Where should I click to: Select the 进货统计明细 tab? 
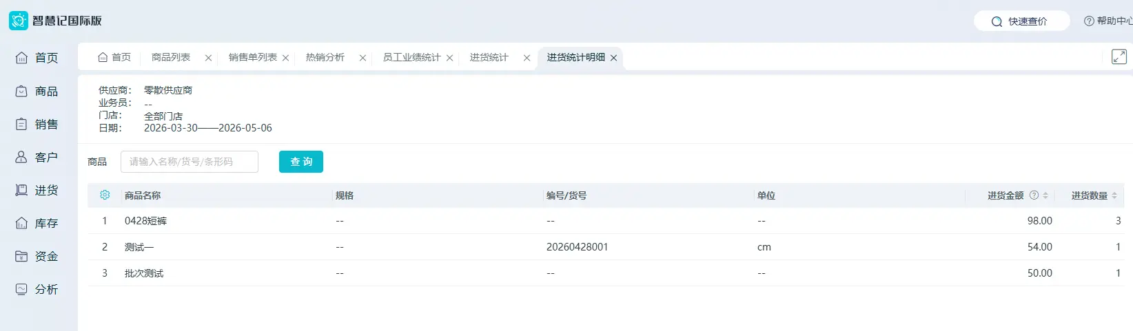pos(576,57)
